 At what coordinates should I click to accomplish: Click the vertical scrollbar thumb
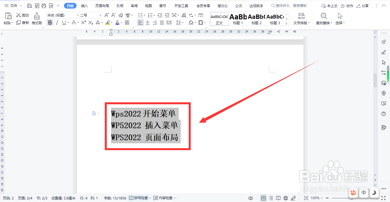click(x=375, y=80)
